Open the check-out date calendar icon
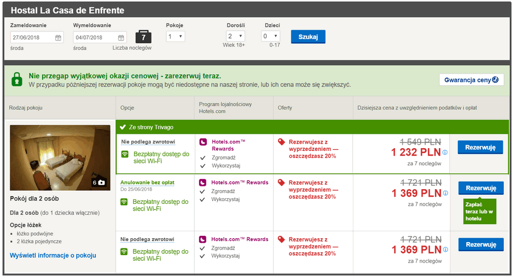 pyautogui.click(x=121, y=38)
